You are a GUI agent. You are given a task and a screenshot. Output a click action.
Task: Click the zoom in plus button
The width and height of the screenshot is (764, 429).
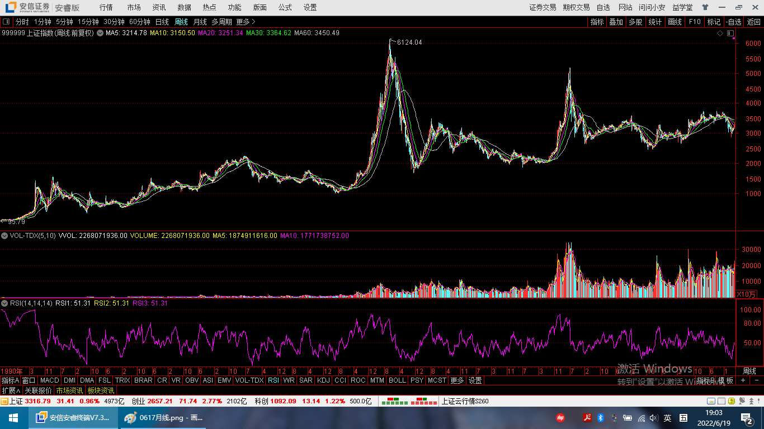(743, 380)
